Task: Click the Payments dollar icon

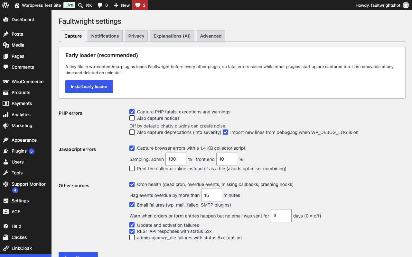Action: [6, 103]
